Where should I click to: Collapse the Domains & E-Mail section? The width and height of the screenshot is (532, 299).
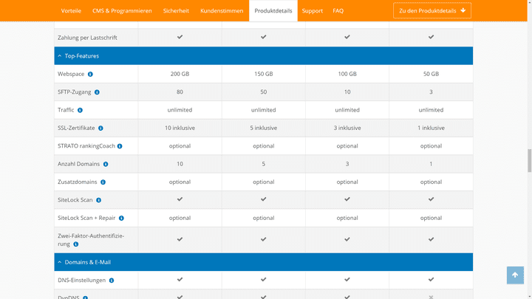60,262
